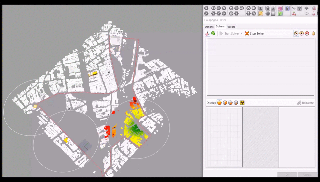The width and height of the screenshot is (320, 182).
Task: Select the Evolutionary Solver bug icon
Action: (x=208, y=33)
